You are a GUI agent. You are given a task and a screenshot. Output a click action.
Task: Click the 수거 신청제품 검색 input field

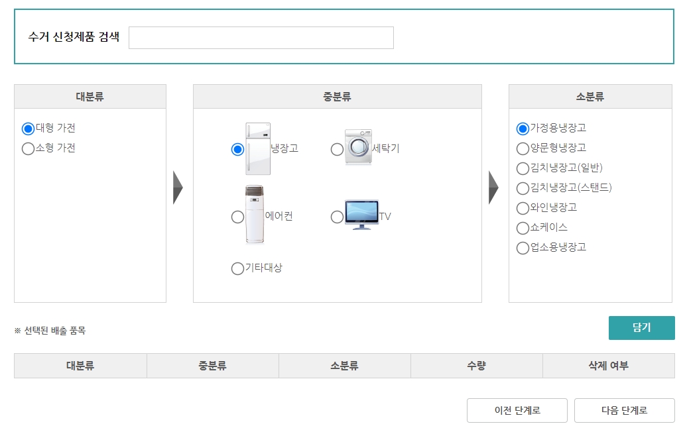(261, 38)
